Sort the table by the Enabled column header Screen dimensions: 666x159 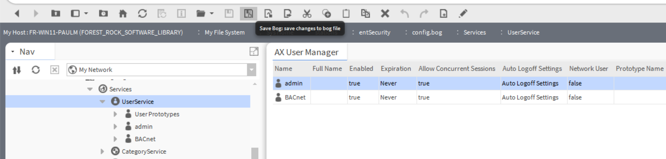pos(361,68)
